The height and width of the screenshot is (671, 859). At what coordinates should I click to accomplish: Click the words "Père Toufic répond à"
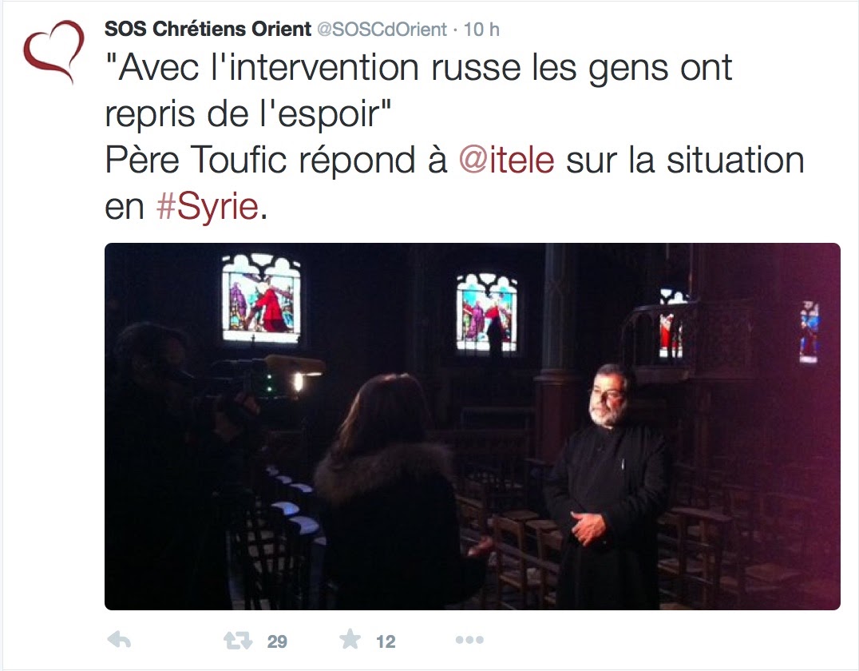coord(276,160)
